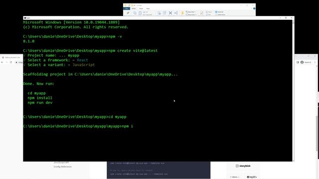This screenshot has width=319, height=179.
Task: Click the browser address bar
Action: point(19,62)
